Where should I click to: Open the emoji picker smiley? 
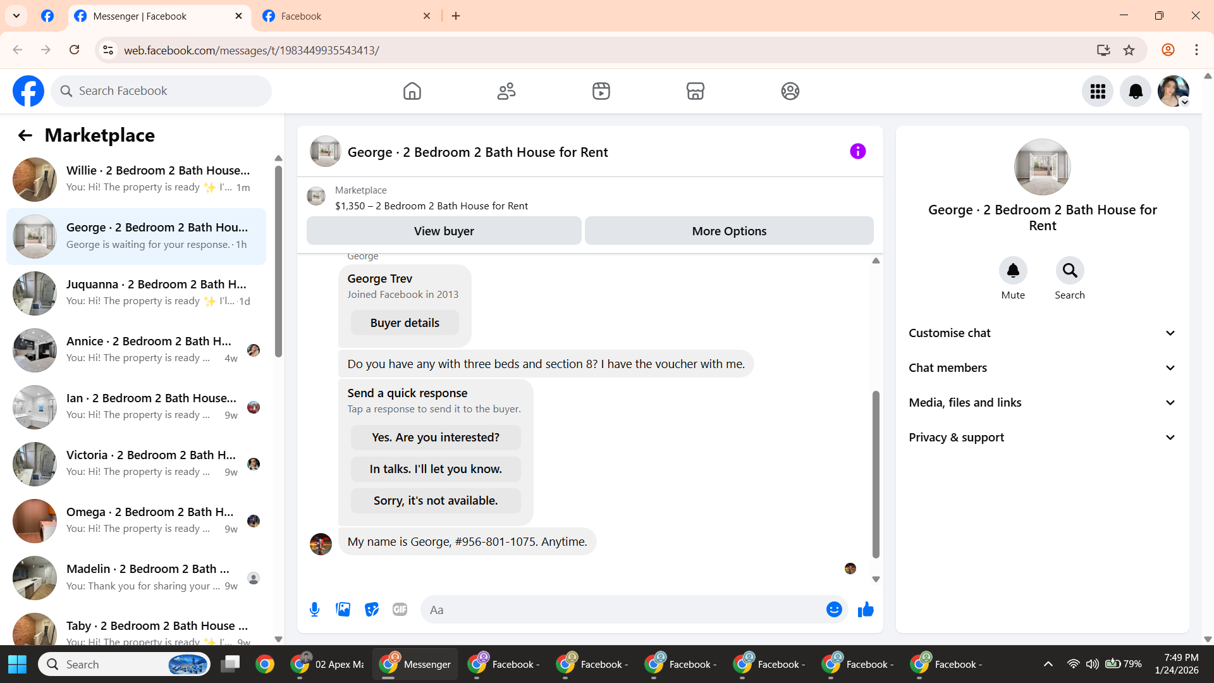point(834,610)
